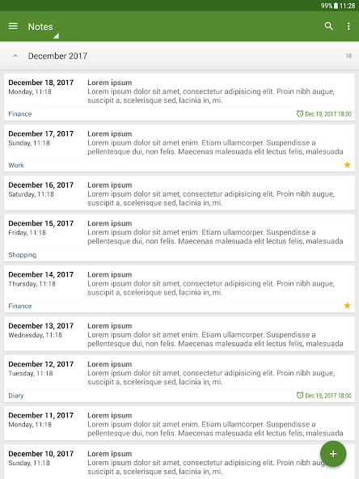Select the Finance tag on December 18 note
Viewport: 359px width, 479px height.
click(x=20, y=114)
